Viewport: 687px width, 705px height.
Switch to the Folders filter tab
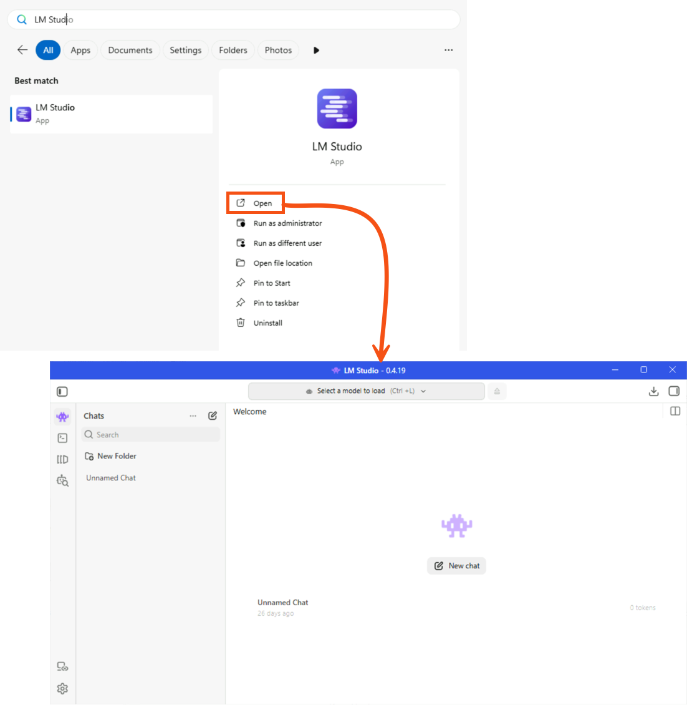point(233,50)
